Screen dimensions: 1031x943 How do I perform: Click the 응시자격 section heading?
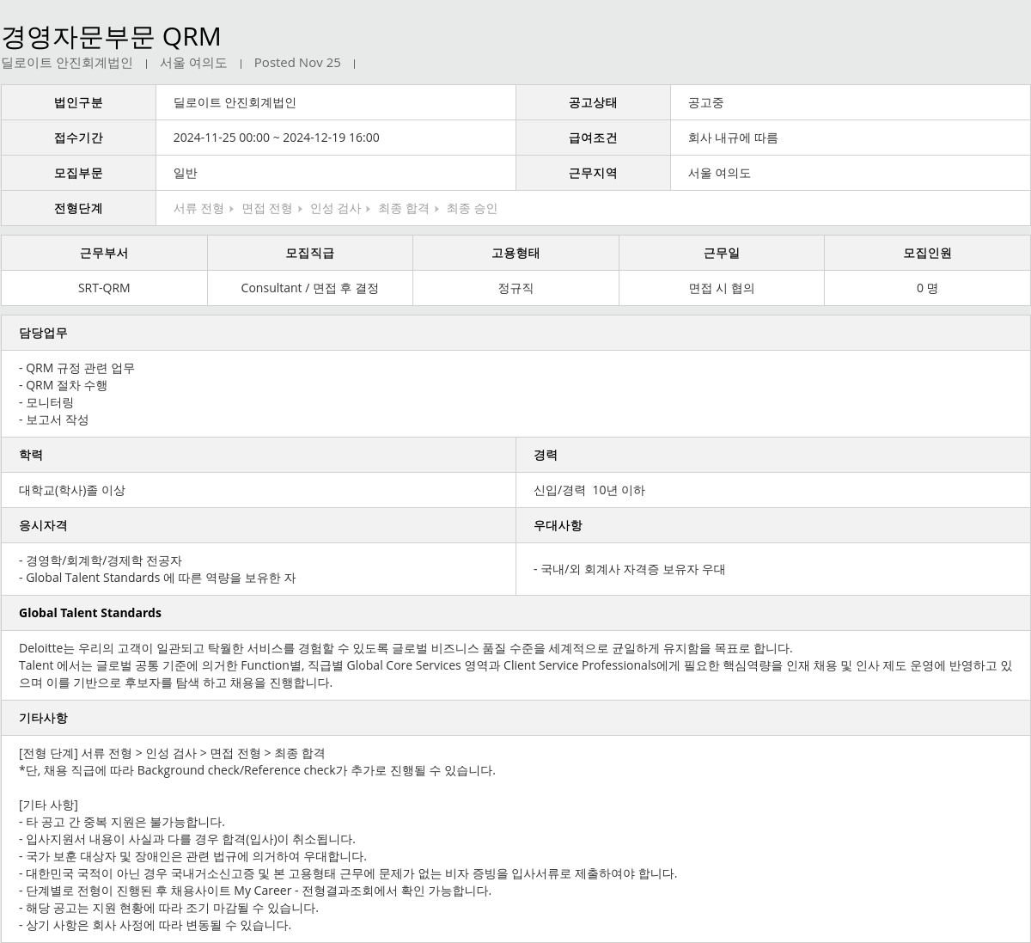(43, 525)
